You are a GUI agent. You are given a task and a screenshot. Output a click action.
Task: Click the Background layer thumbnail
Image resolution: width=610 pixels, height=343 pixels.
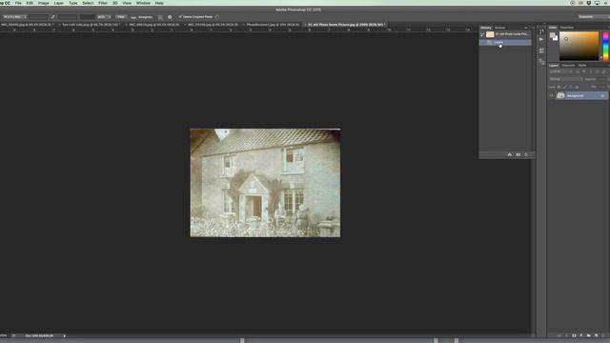[560, 95]
